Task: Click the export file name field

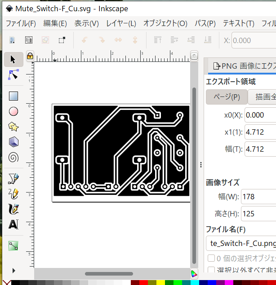Action: [241, 243]
